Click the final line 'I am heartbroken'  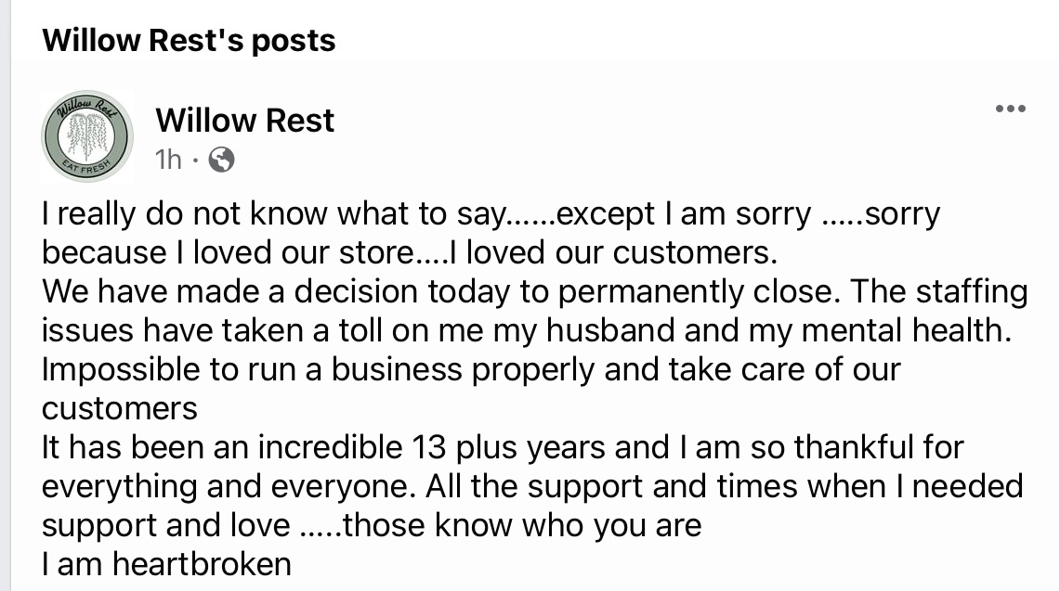[x=166, y=563]
